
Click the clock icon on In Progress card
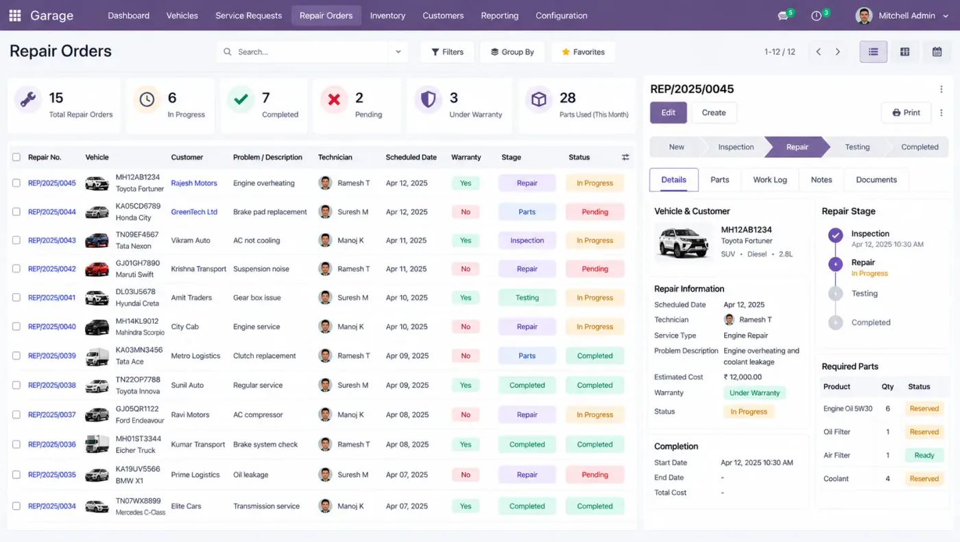[147, 100]
